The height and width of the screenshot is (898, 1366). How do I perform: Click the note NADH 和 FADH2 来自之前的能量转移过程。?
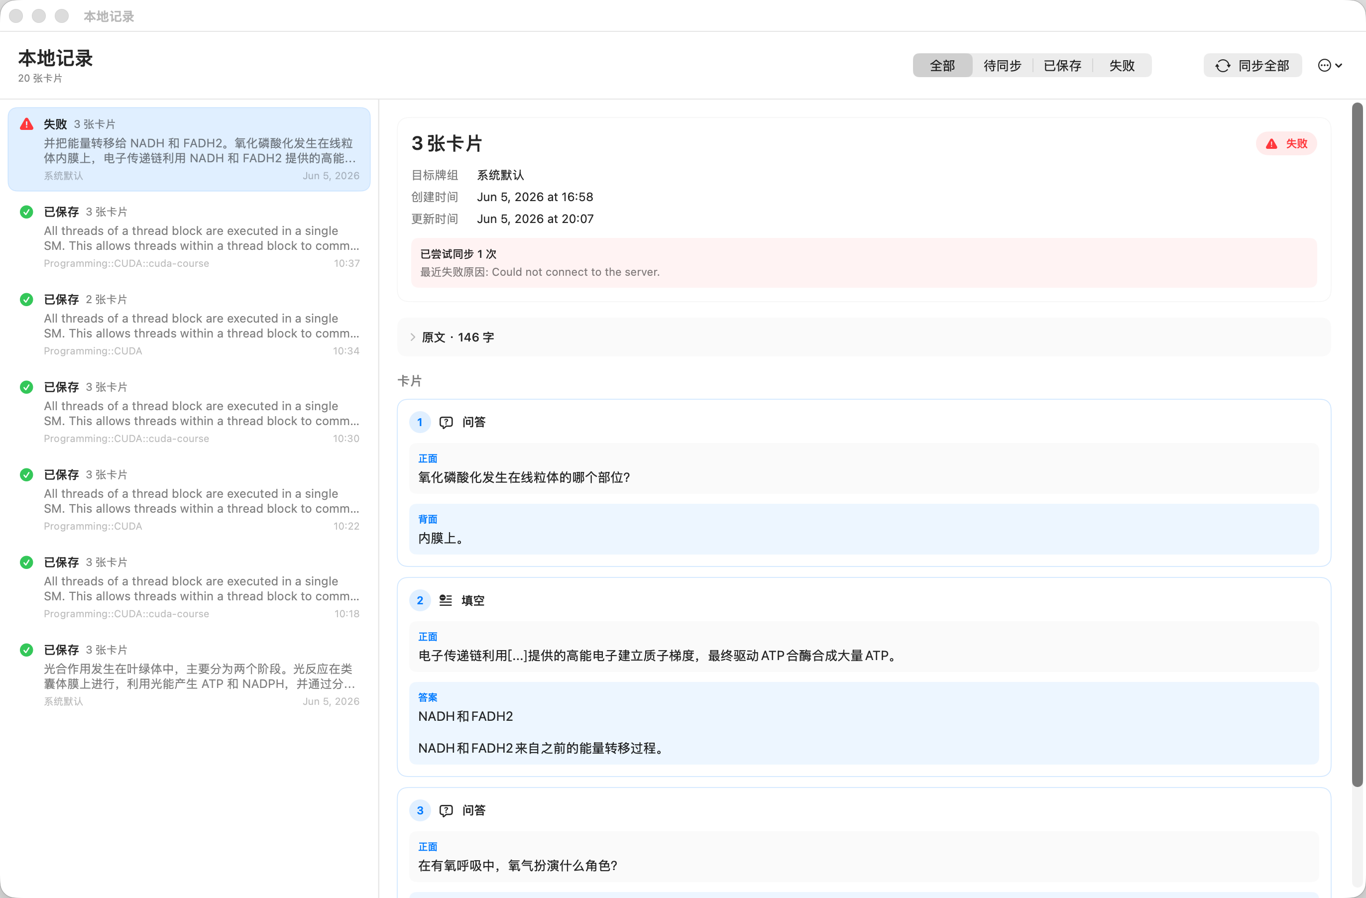(x=542, y=748)
